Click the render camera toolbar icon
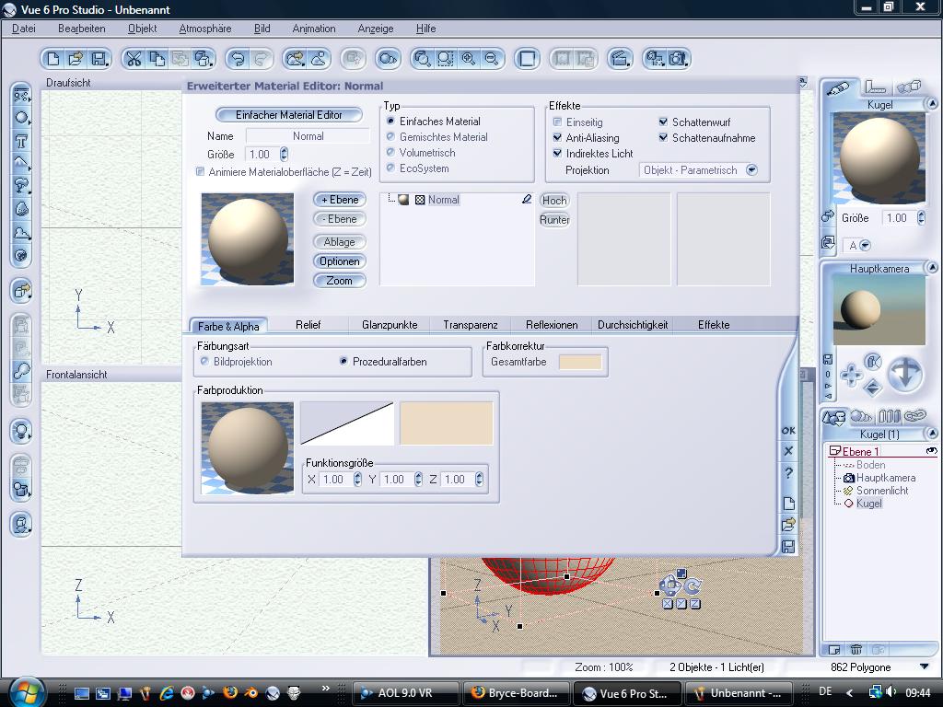The height and width of the screenshot is (707, 943). (678, 59)
